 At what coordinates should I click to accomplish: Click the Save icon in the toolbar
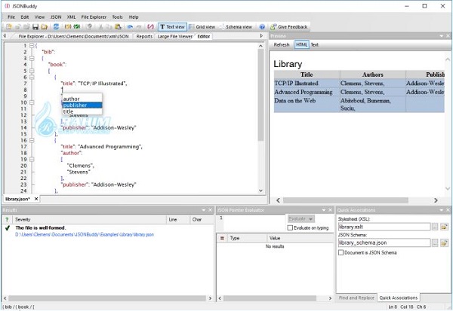click(x=35, y=26)
